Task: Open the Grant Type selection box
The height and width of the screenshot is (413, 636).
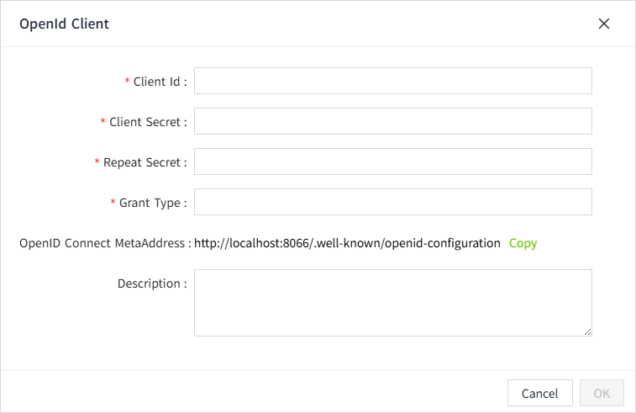Action: click(392, 202)
